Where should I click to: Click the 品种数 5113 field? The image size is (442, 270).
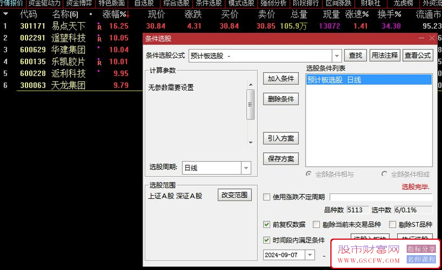point(357,210)
